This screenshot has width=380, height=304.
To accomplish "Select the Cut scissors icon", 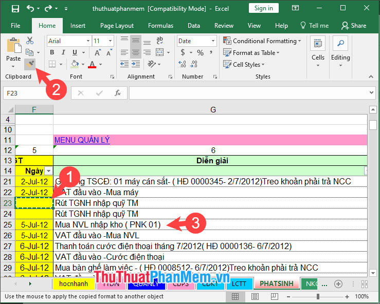I will [x=29, y=41].
